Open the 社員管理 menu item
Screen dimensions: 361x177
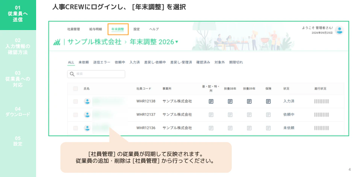pos(73,29)
